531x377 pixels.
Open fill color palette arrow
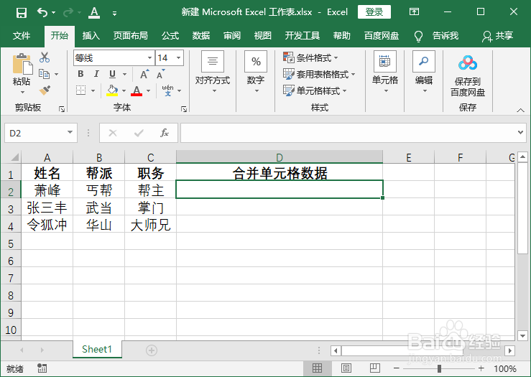124,90
